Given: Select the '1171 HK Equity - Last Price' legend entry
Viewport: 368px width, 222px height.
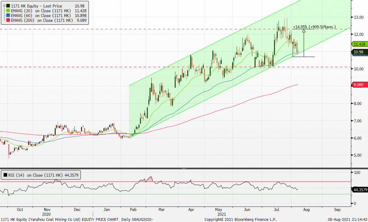Looking at the screenshot, I should point(37,6).
